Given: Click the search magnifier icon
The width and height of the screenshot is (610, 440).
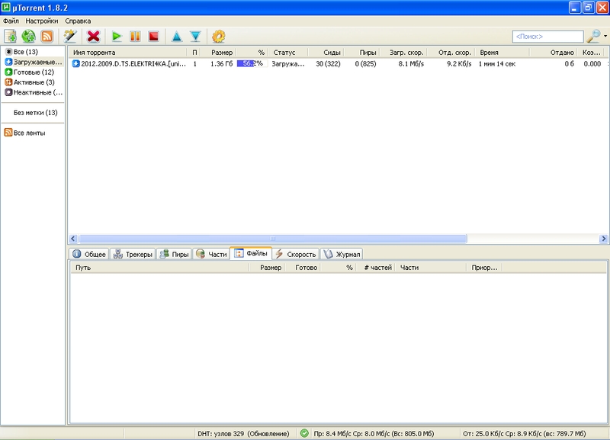Looking at the screenshot, I should [593, 36].
